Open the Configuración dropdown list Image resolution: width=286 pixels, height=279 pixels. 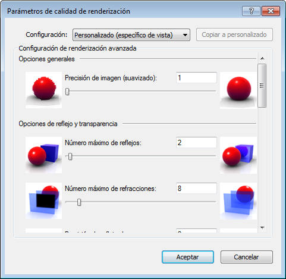click(131, 35)
